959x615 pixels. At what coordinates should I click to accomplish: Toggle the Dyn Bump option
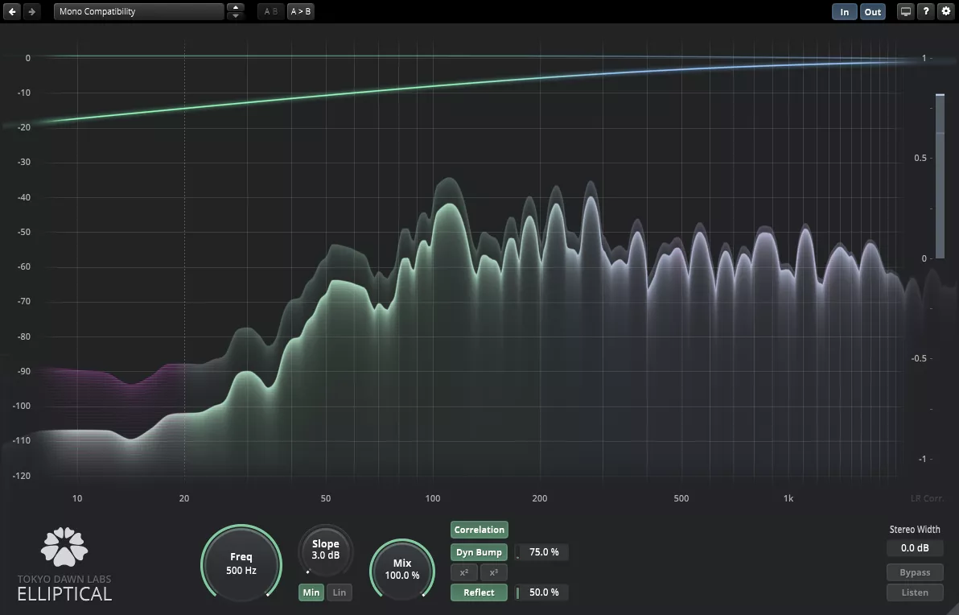[479, 552]
